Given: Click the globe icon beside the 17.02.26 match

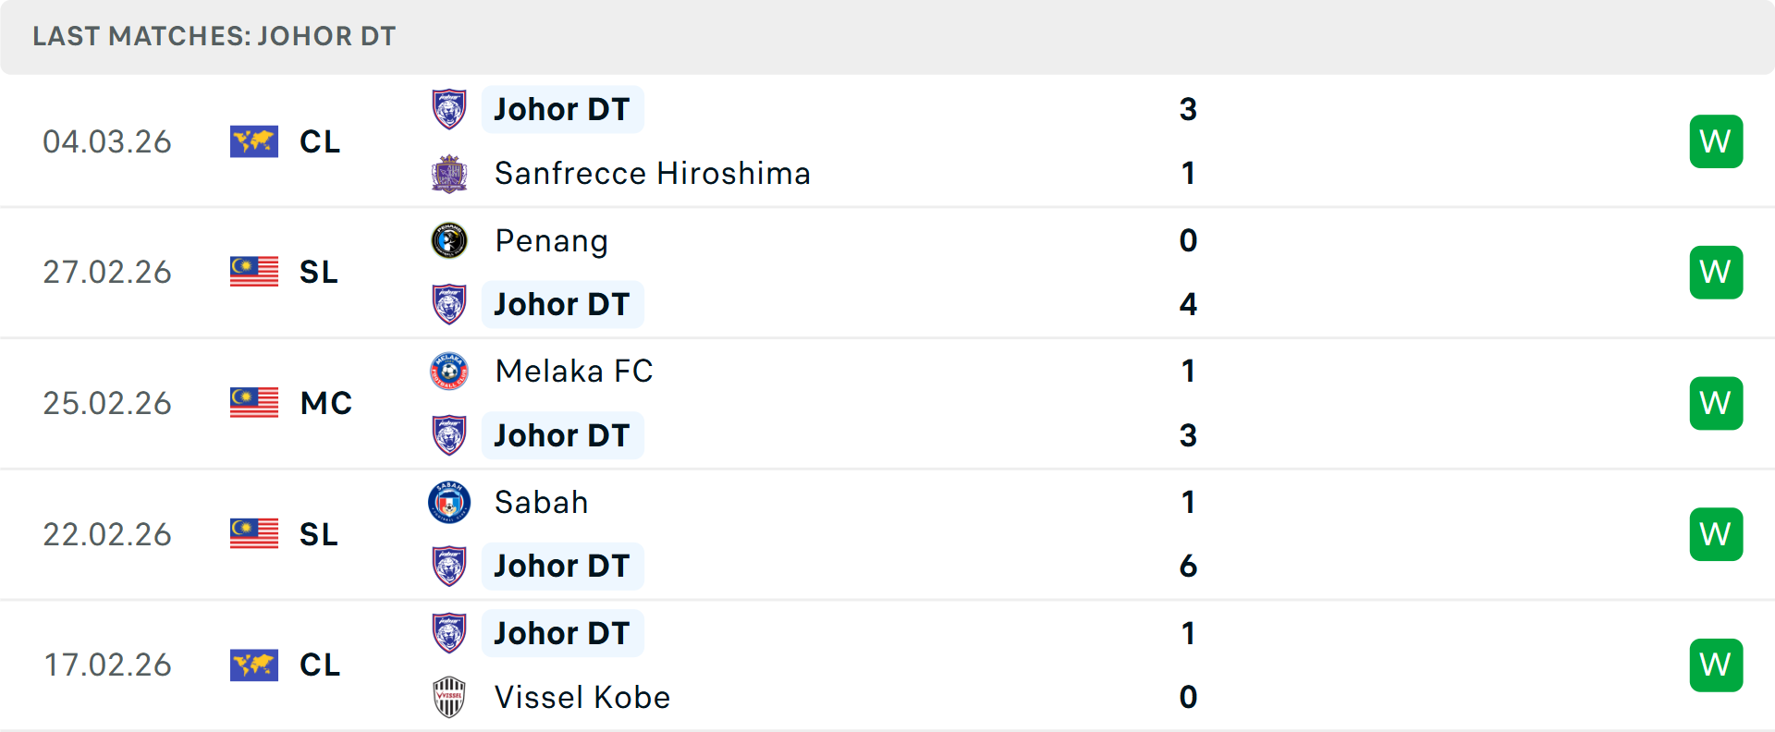Looking at the screenshot, I should tap(253, 665).
